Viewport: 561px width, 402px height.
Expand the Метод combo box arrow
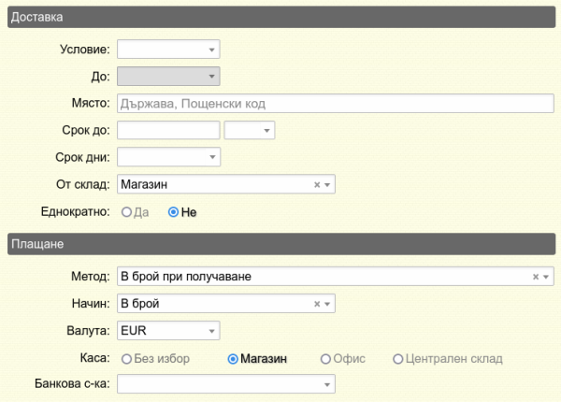click(546, 277)
